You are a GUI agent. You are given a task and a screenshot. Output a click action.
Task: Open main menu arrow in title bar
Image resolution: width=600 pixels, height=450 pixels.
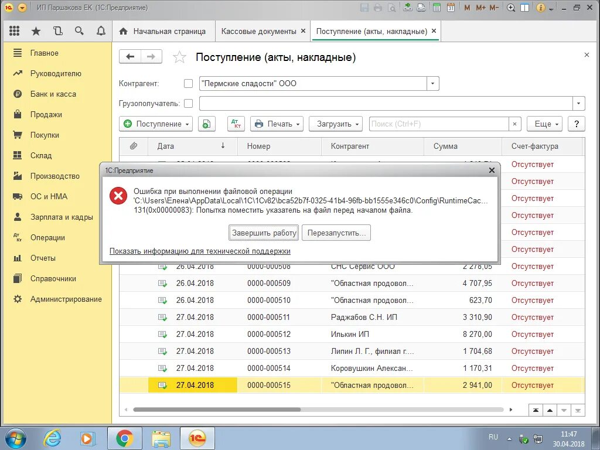[22, 7]
